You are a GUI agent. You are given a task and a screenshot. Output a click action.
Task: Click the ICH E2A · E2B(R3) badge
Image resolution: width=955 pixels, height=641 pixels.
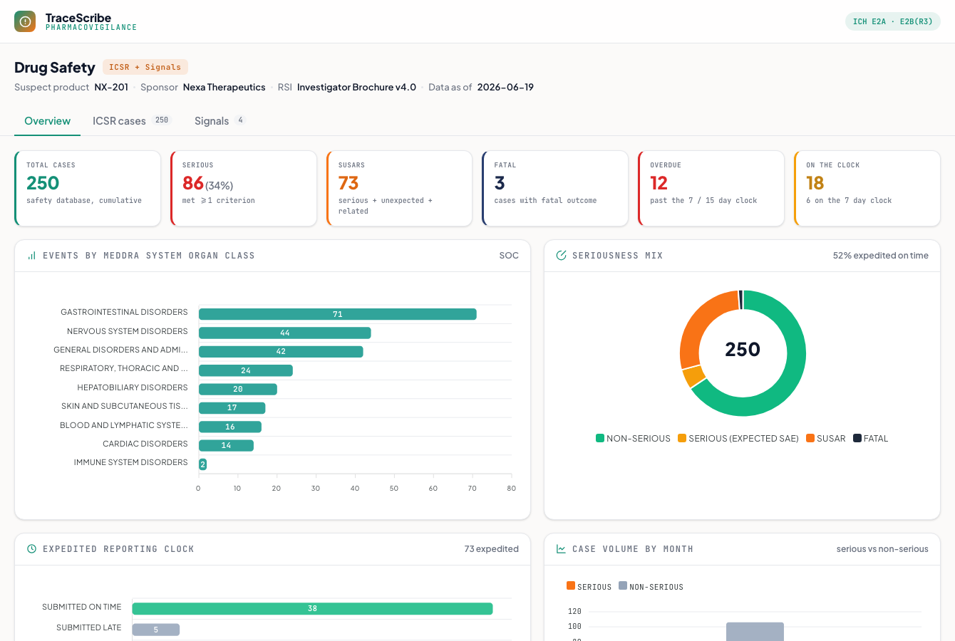pyautogui.click(x=892, y=21)
